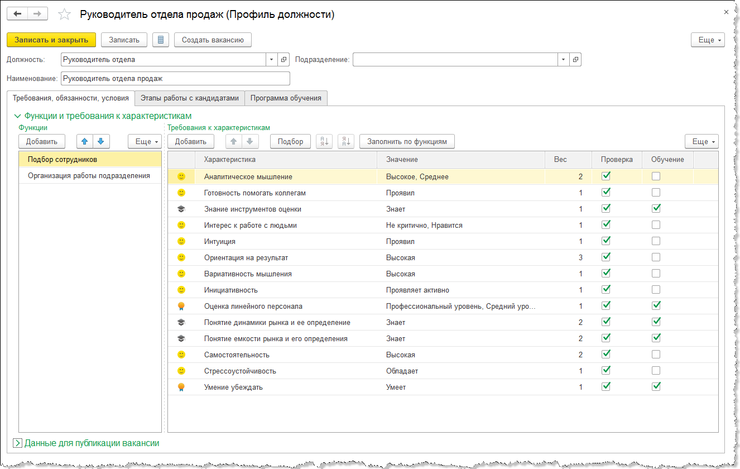740x469 pixels.
Task: Click the Записать и закрыть button
Action: tap(51, 40)
